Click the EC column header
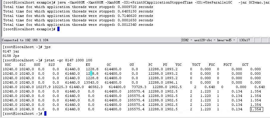The image size is (270, 118). pos(69,65)
